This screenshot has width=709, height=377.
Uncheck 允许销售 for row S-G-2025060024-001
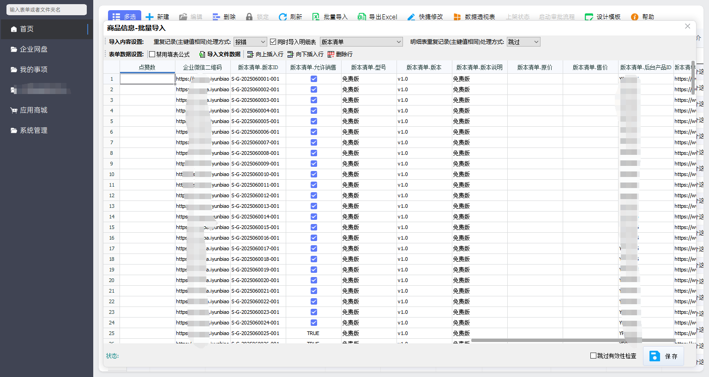pos(314,323)
